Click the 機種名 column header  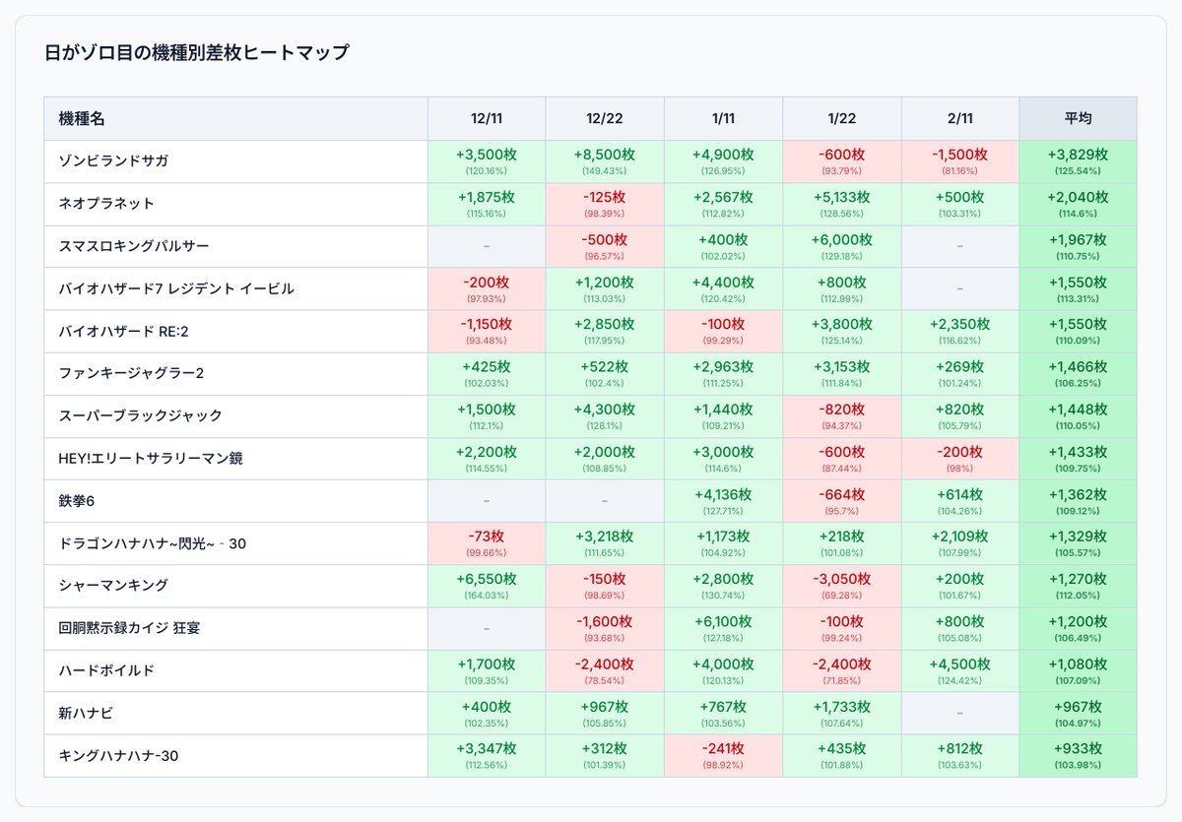[236, 118]
